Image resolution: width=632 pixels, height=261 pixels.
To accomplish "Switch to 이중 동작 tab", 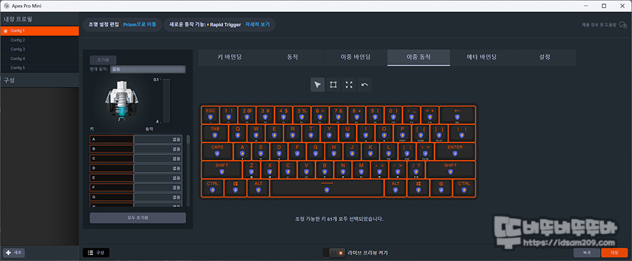I will click(419, 58).
